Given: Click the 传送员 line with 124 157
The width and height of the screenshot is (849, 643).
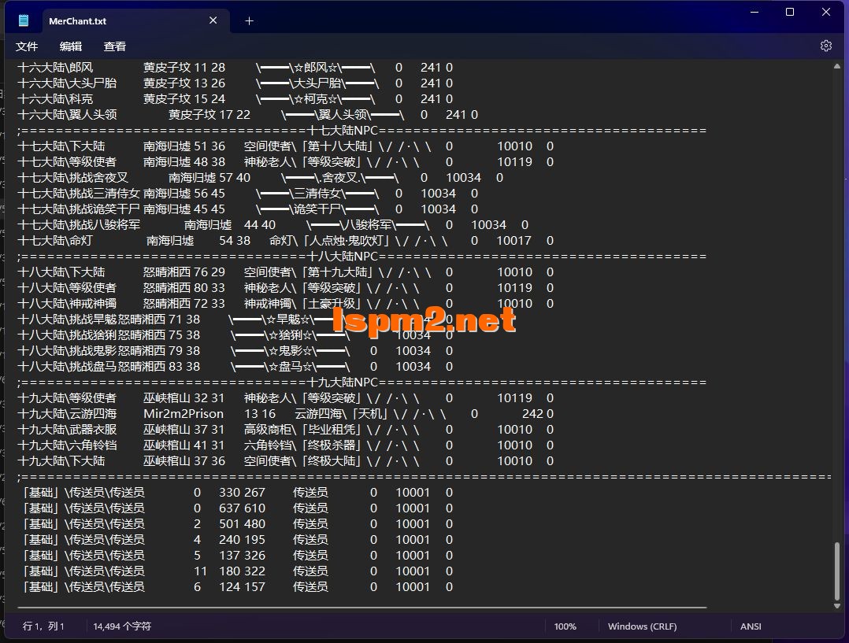Looking at the screenshot, I should 237,586.
